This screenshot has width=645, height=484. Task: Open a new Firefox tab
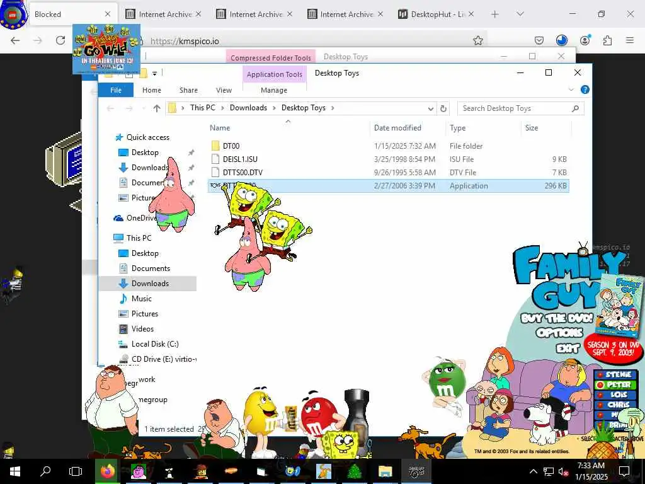495,14
